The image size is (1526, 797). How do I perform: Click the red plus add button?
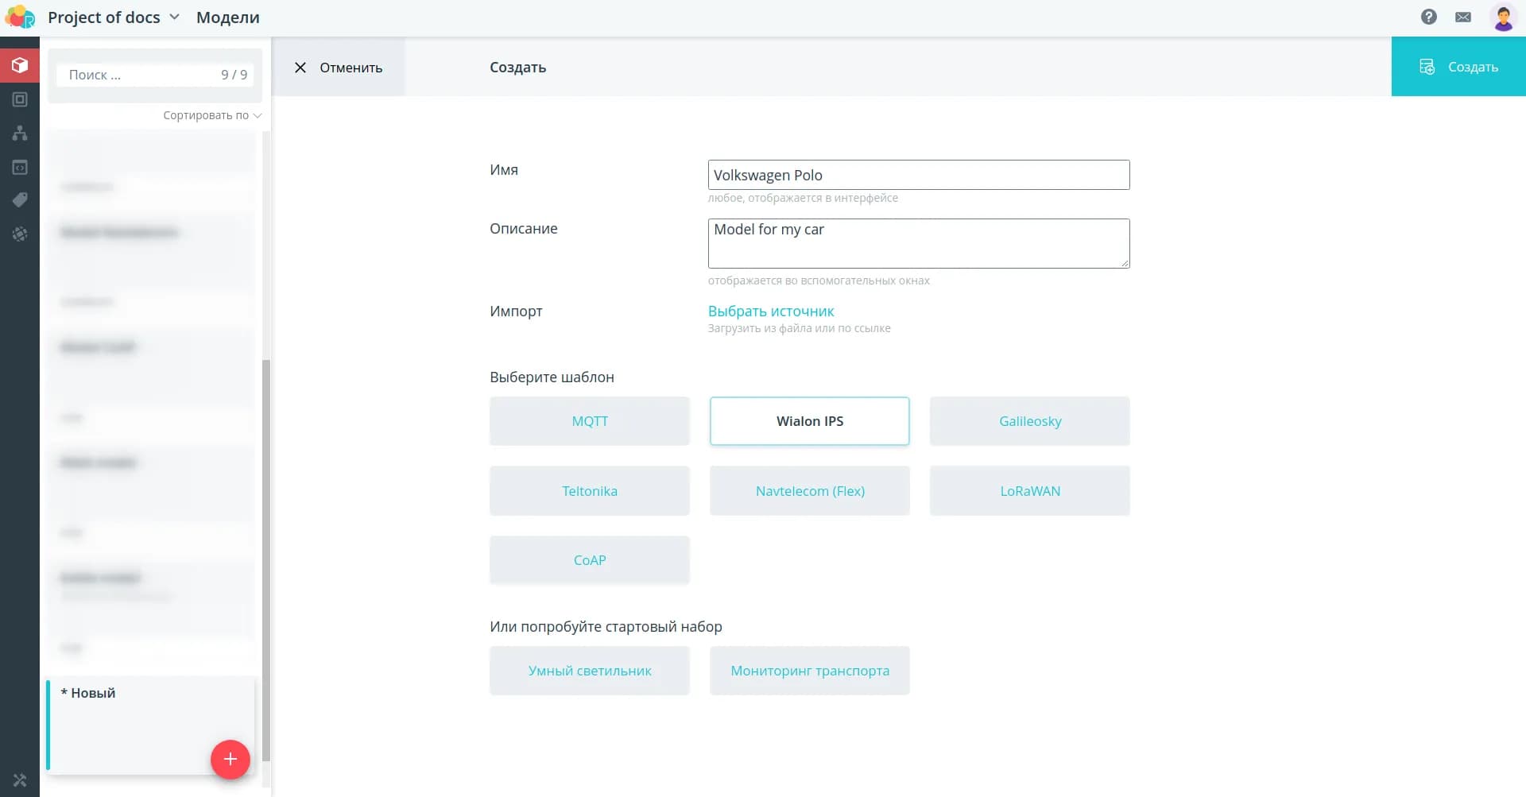230,760
